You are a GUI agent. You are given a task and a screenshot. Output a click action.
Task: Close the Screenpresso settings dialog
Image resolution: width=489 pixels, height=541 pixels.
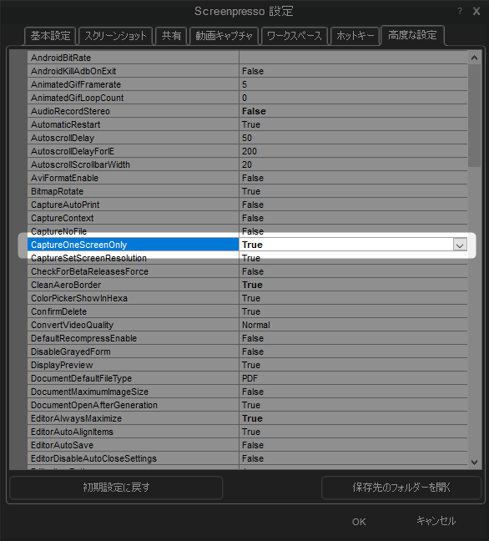click(476, 12)
